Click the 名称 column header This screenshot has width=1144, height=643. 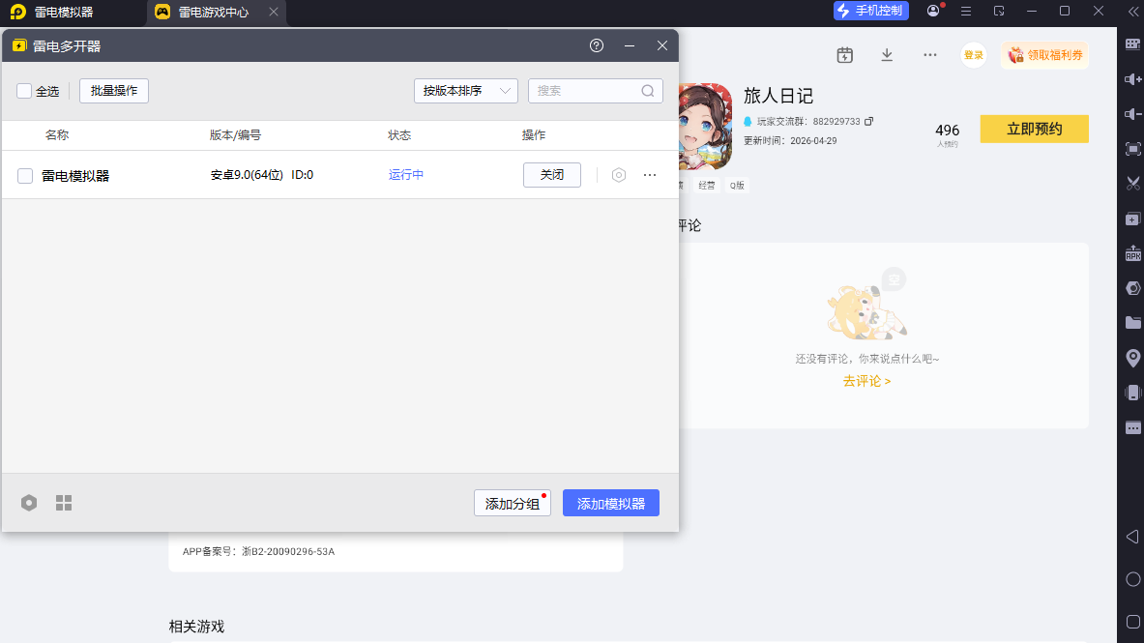tap(57, 135)
